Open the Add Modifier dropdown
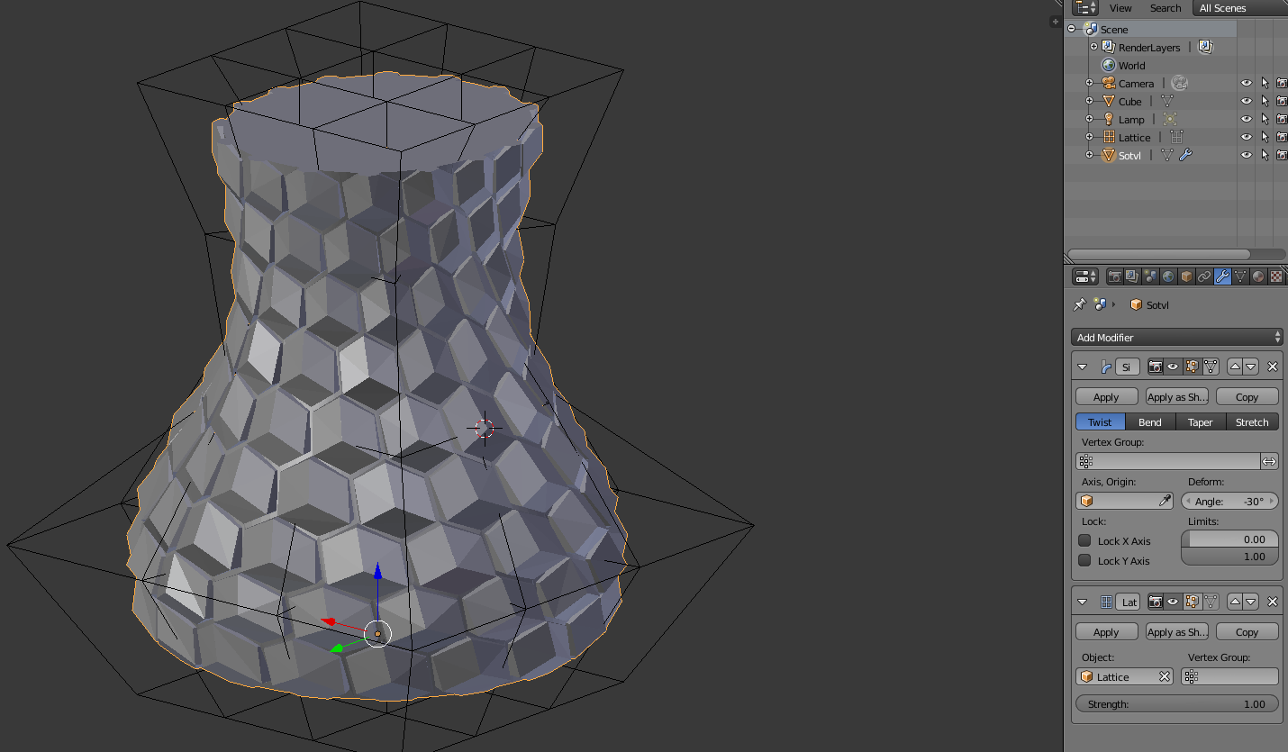The image size is (1288, 752). [1176, 338]
